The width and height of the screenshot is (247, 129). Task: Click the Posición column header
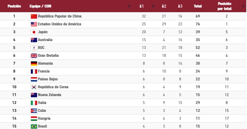pyautogui.click(x=14, y=6)
